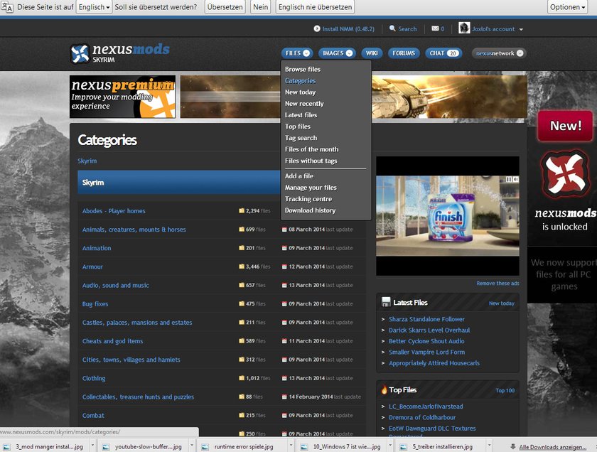597x452 pixels.
Task: Open Abodes - Player homes category
Action: point(114,211)
